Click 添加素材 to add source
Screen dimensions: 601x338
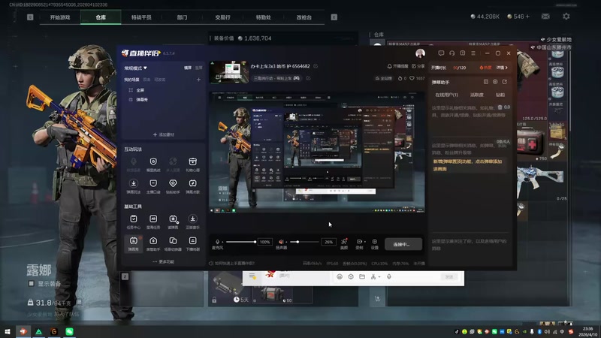(163, 134)
